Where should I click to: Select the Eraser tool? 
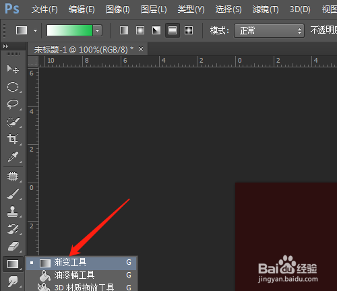[13, 247]
